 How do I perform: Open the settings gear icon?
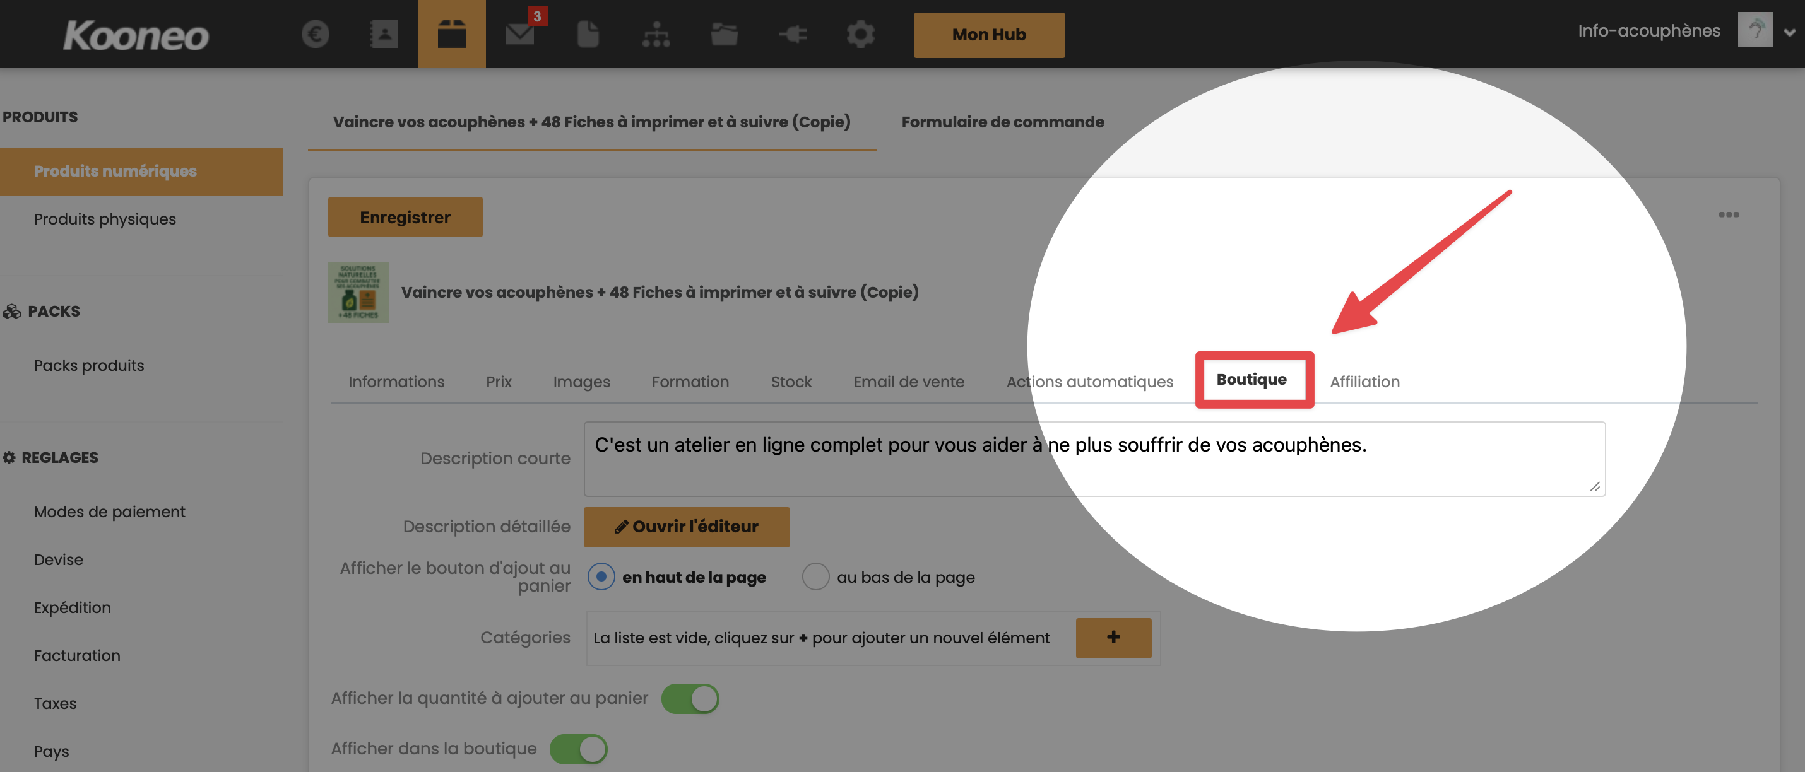point(860,33)
